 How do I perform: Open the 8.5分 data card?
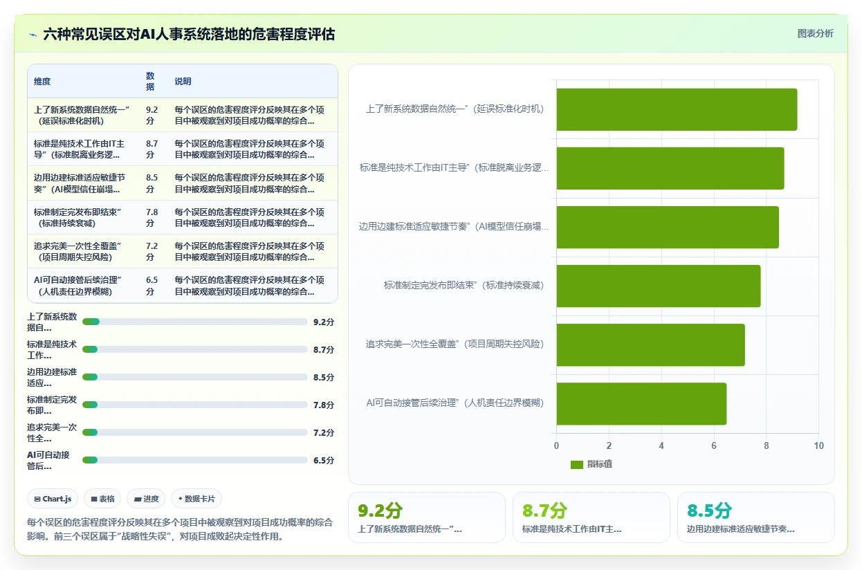click(756, 517)
